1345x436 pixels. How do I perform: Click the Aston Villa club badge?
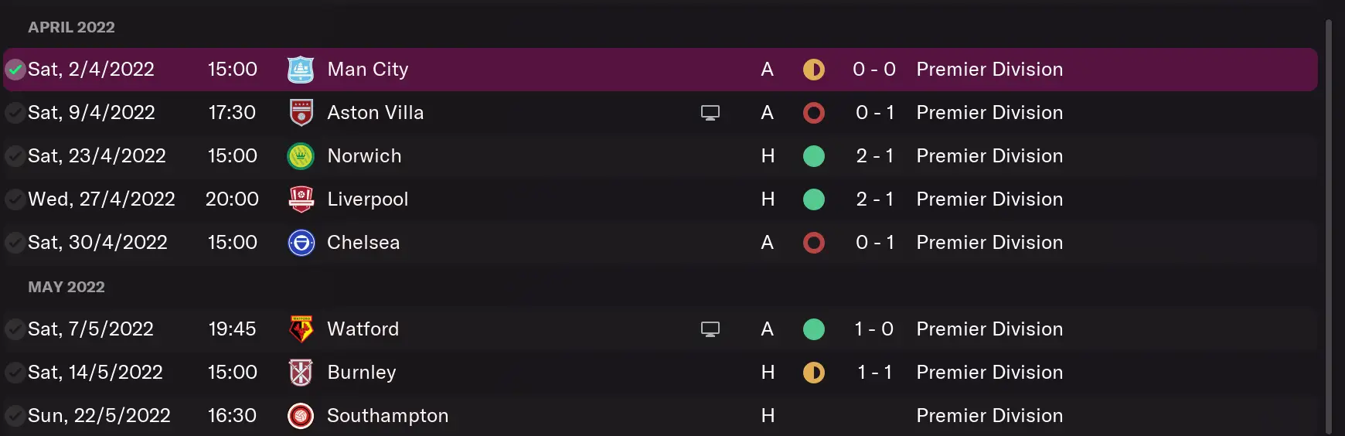tap(301, 113)
